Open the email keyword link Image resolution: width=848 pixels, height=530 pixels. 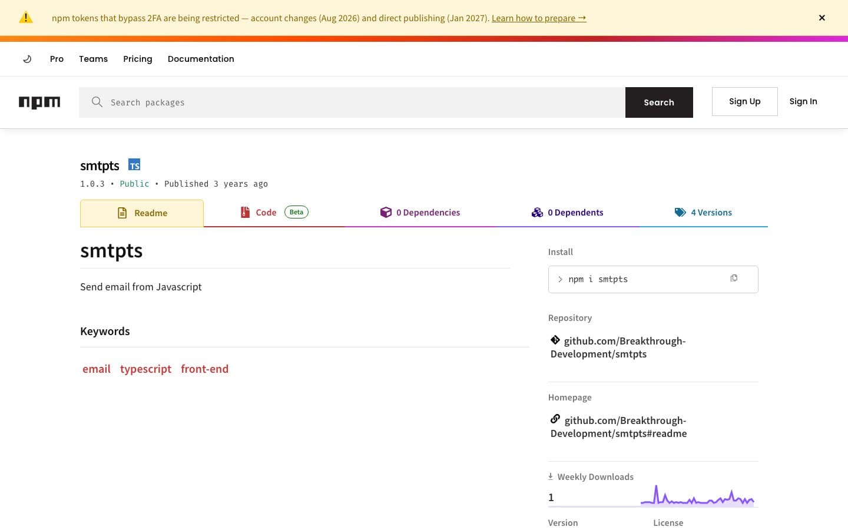click(97, 369)
